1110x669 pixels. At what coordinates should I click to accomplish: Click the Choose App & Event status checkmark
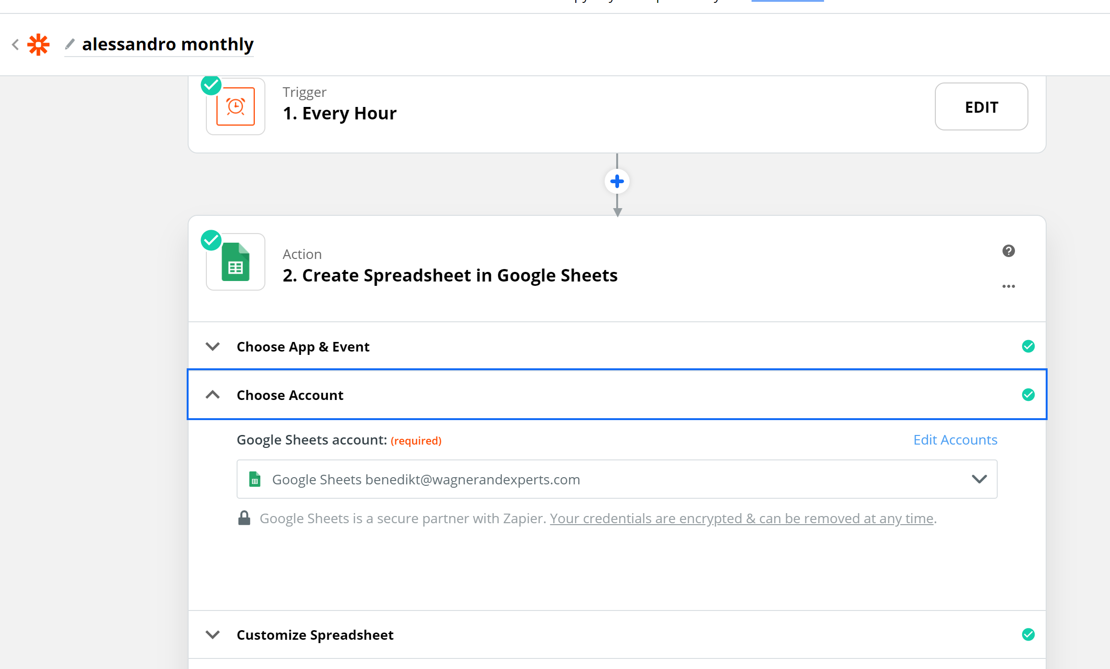[x=1028, y=346]
